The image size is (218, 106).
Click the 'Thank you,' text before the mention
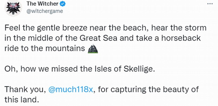point(25,90)
